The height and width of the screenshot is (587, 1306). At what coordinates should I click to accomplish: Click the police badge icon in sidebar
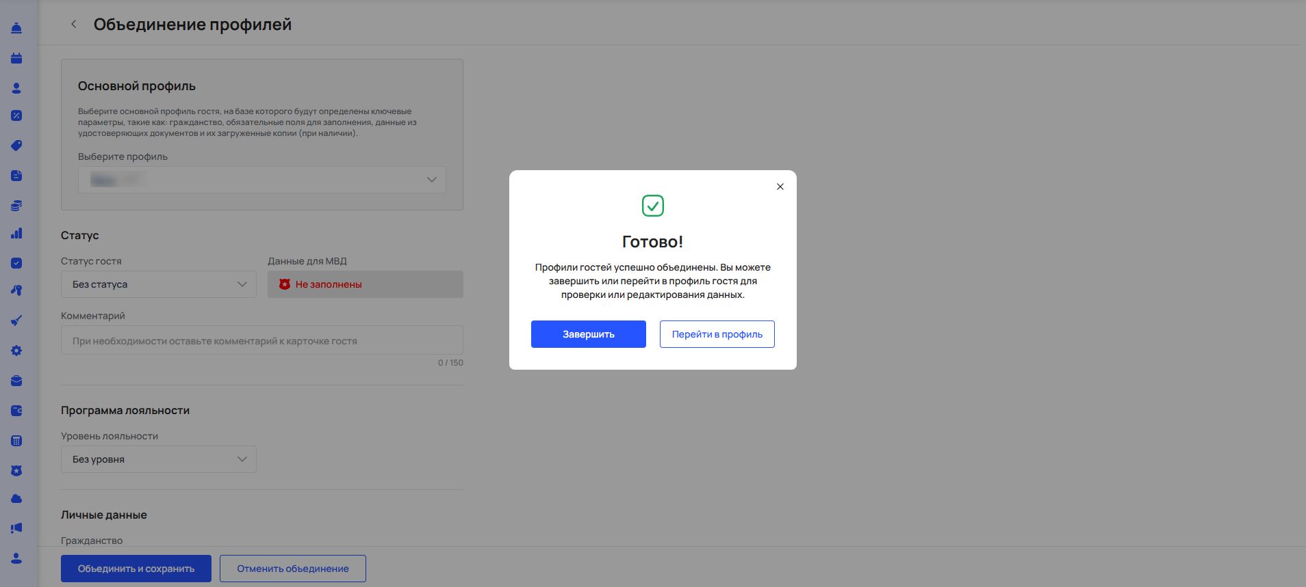click(16, 471)
